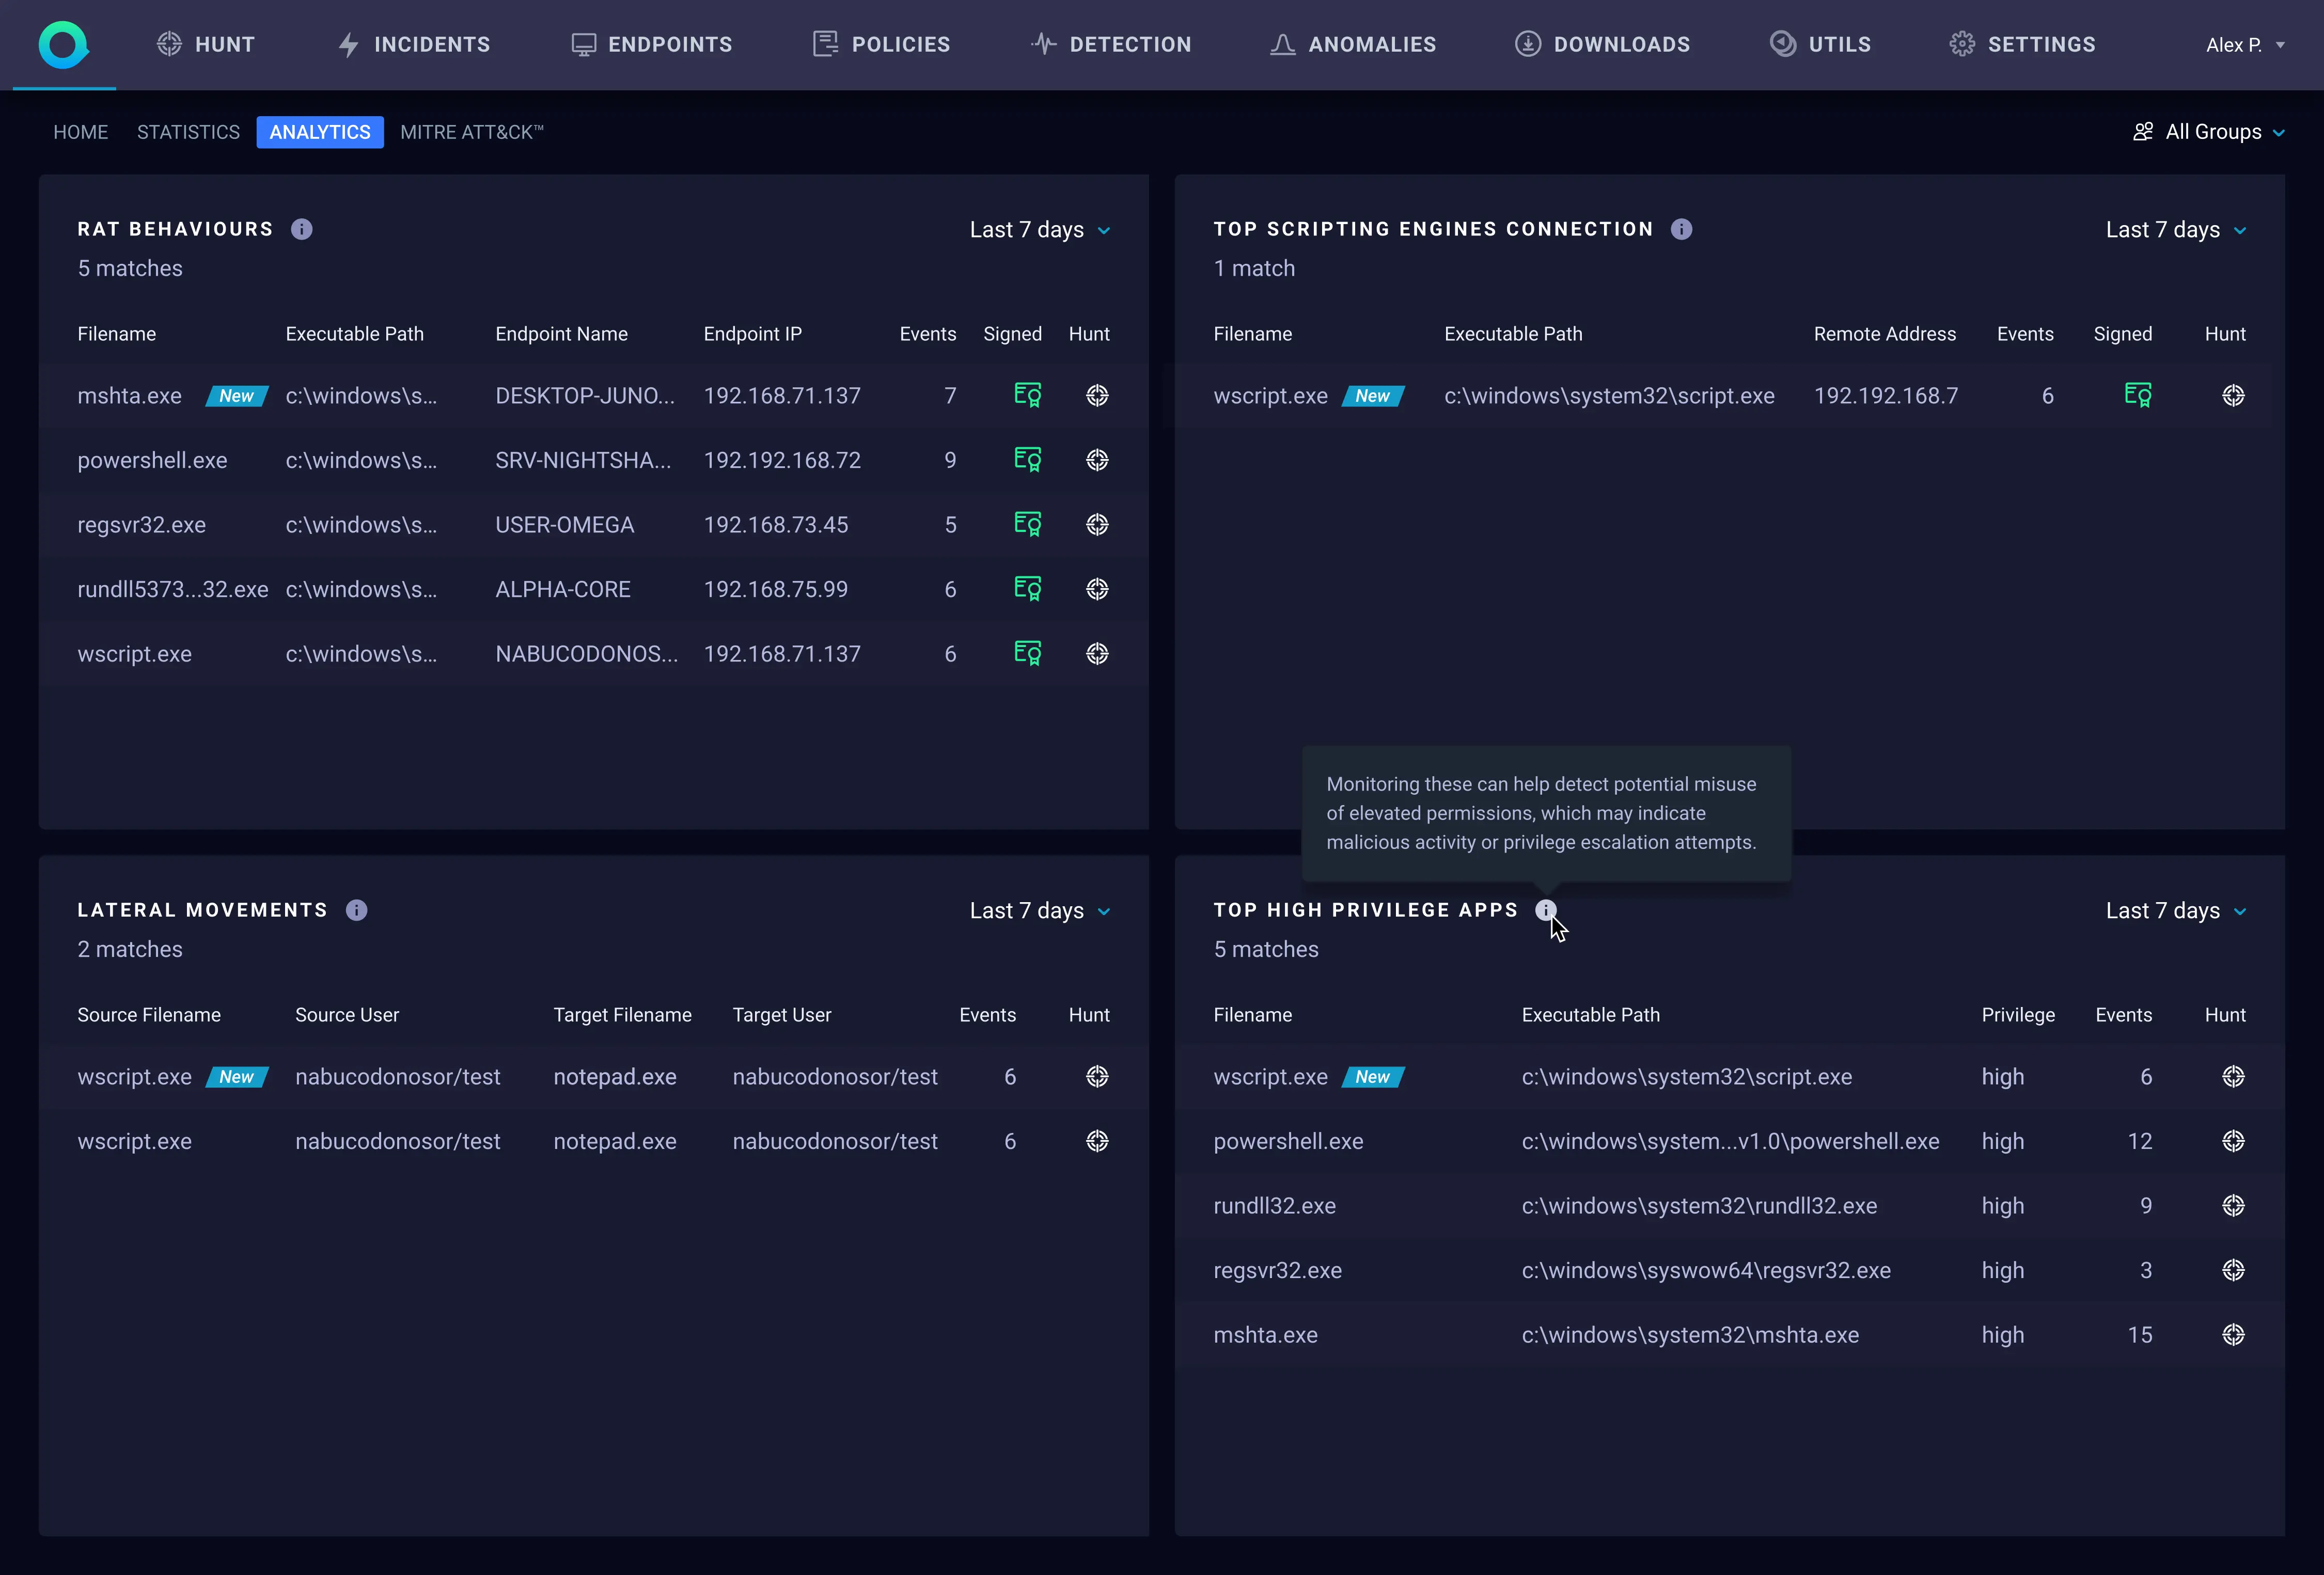The image size is (2324, 1575).
Task: Click signed certificate icon in ALPHA-CORE row
Action: coord(1028,589)
